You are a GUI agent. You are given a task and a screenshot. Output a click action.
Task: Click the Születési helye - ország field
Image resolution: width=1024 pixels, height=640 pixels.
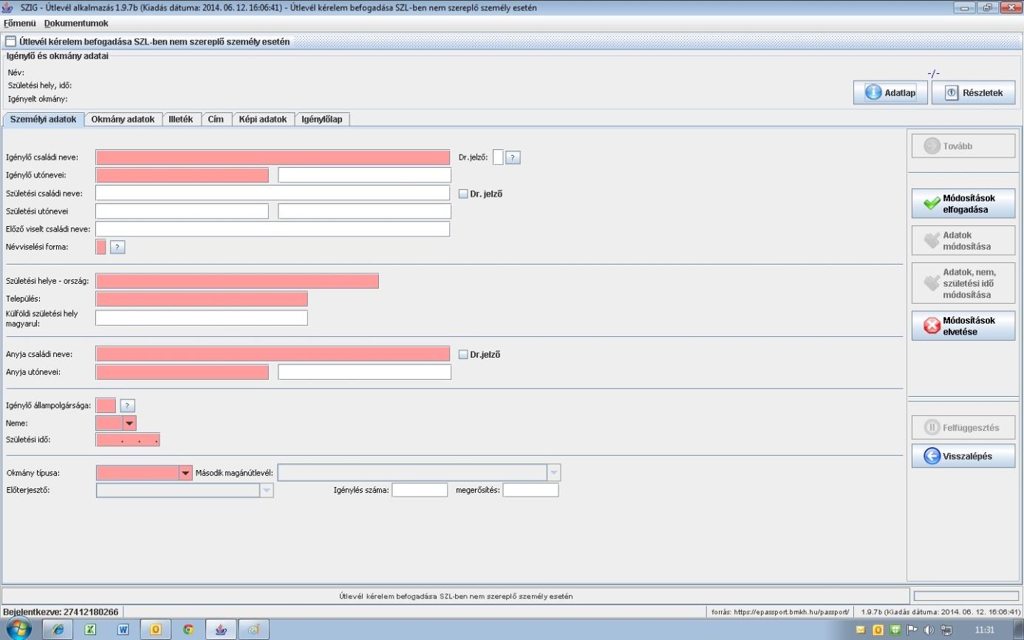point(237,281)
